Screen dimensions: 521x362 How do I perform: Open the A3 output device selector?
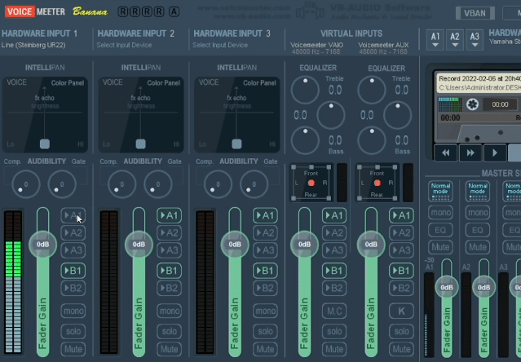(475, 38)
